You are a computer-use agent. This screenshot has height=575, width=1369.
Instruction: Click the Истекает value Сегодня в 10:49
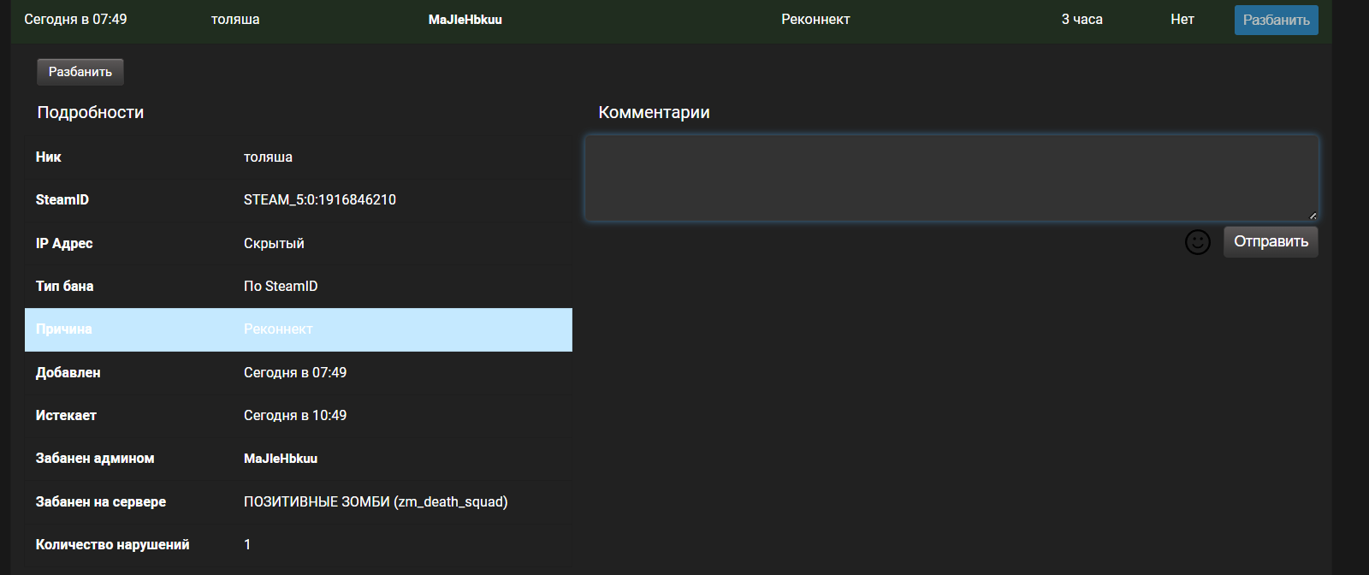coord(295,415)
